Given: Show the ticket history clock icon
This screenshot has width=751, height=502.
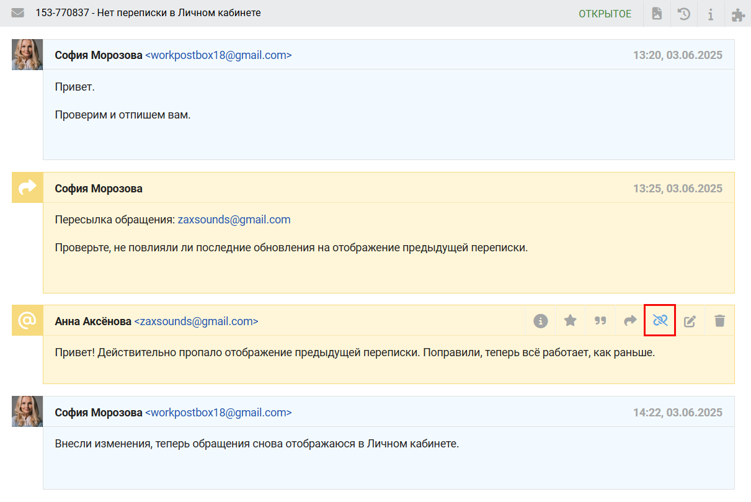Looking at the screenshot, I should [684, 14].
